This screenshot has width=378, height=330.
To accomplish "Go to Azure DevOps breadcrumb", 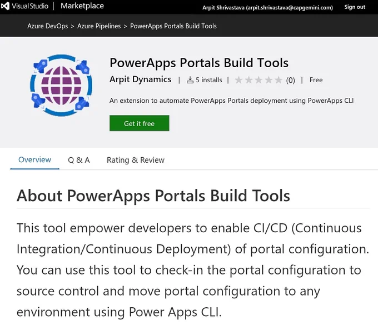I will (47, 26).
